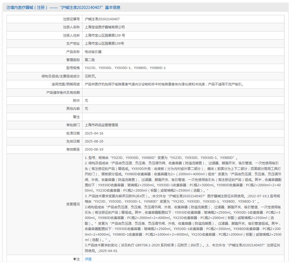The height and width of the screenshot is (263, 289).
Task: Click the document icon before the page title
Action: pos(8,7)
